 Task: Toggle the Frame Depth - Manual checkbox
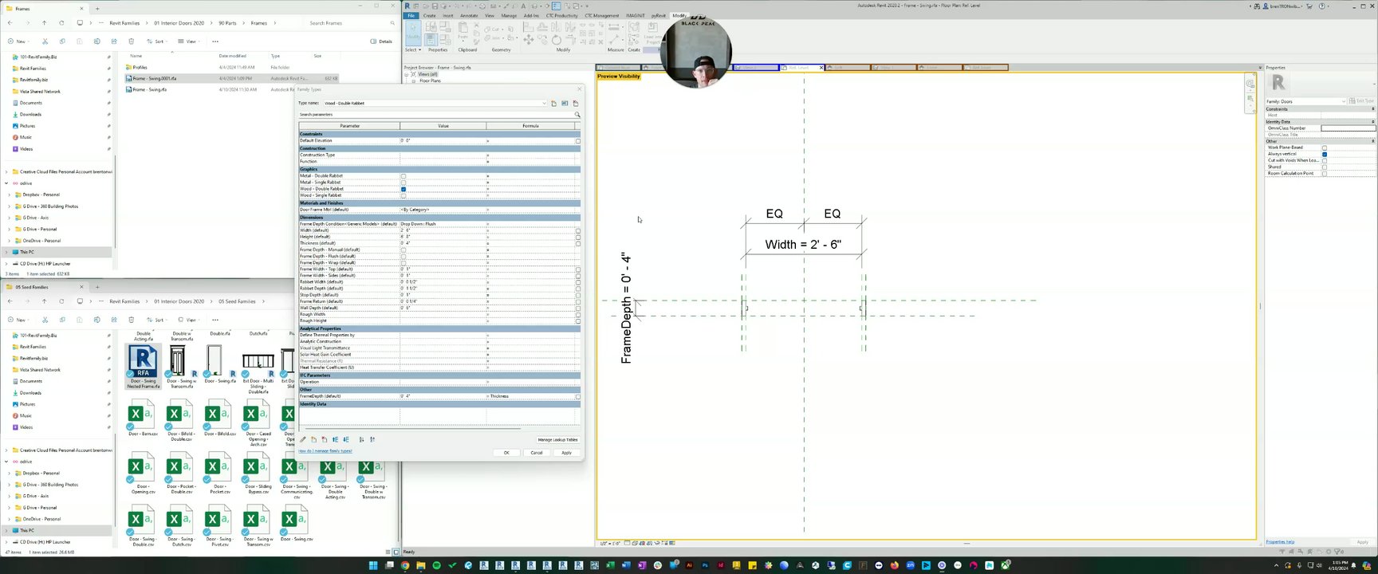[x=404, y=250]
